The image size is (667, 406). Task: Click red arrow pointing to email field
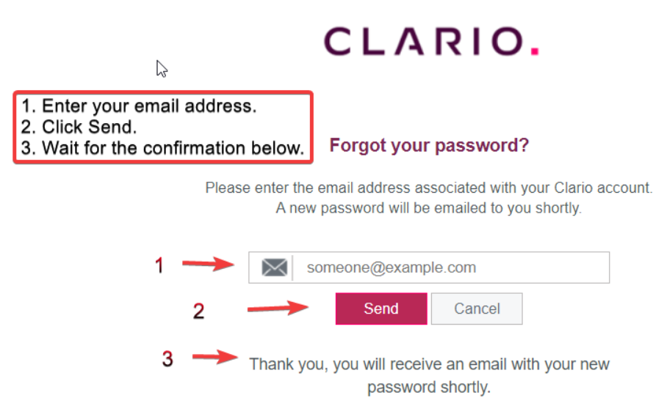(207, 265)
